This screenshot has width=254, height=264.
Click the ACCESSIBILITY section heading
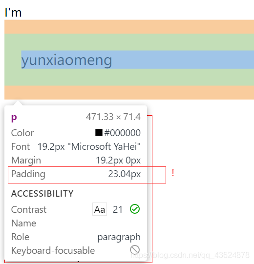click(42, 193)
